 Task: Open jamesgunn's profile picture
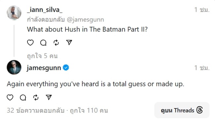coord(14,67)
